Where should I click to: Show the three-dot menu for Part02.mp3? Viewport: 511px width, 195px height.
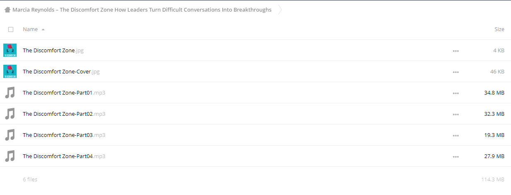click(x=456, y=114)
